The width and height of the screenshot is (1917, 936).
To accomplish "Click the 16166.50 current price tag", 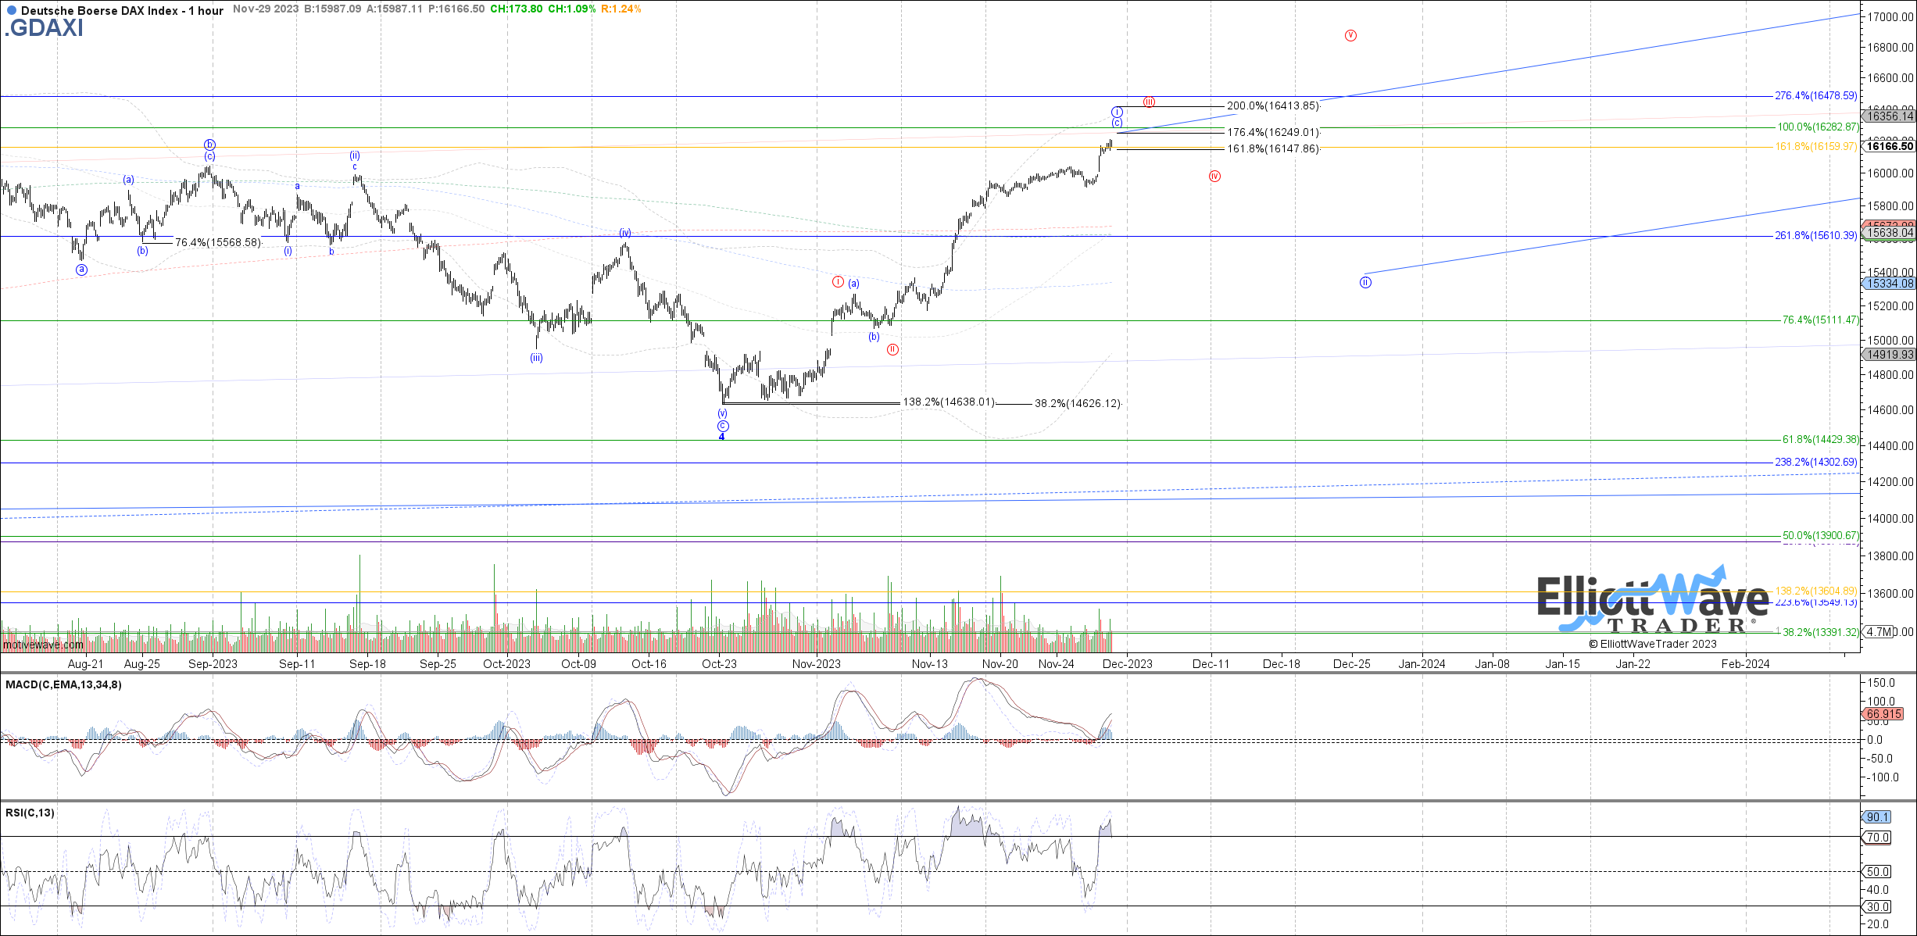I will pos(1890,146).
